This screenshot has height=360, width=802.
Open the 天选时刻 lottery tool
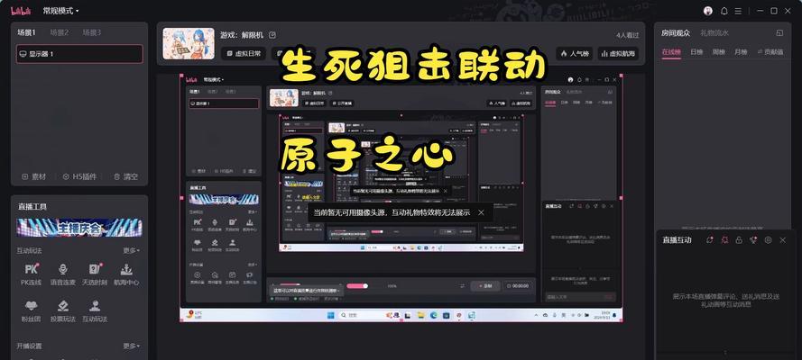pos(95,274)
